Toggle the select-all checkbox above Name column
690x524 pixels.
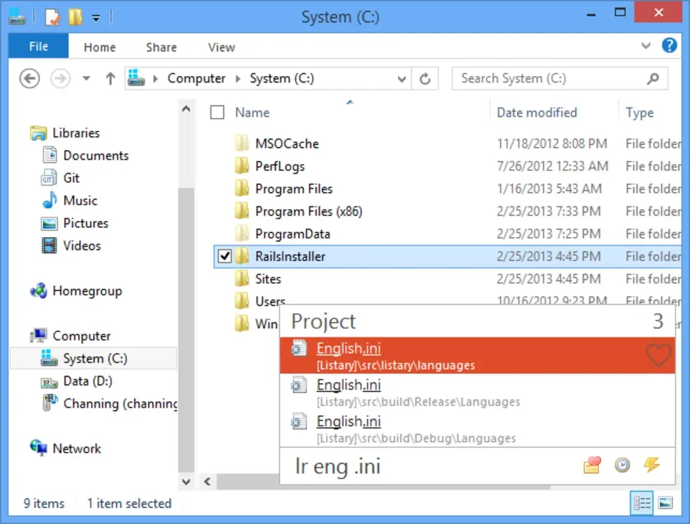click(217, 112)
